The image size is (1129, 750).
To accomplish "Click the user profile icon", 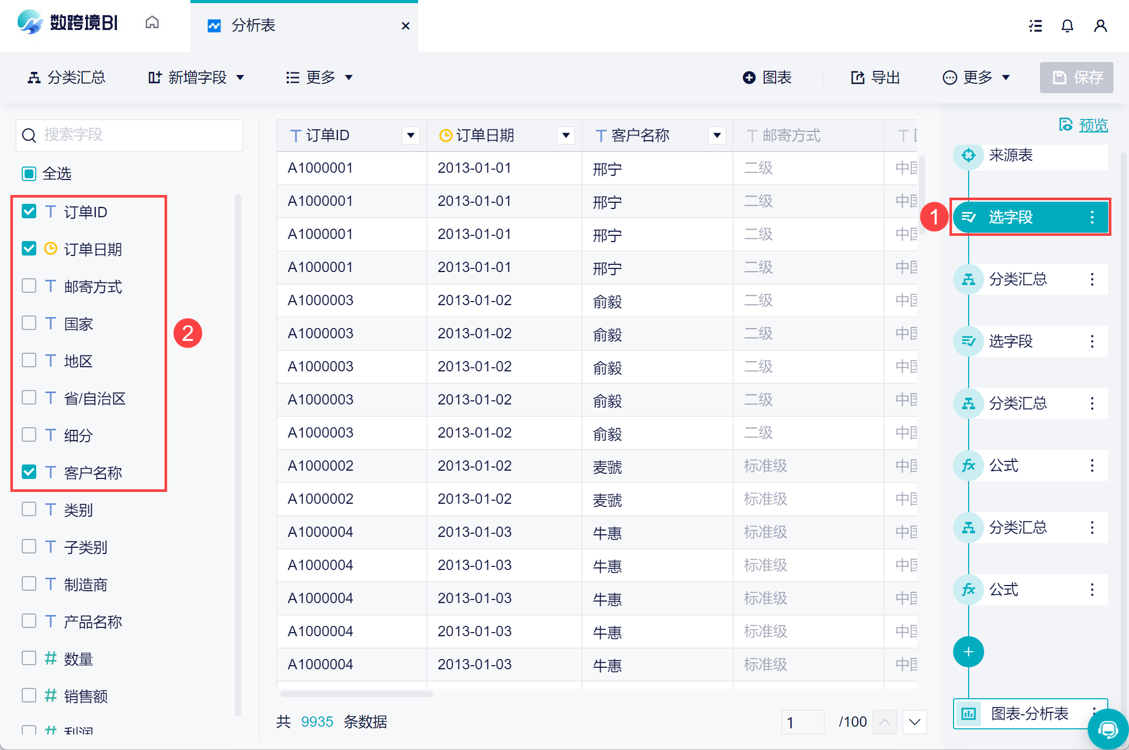I will pyautogui.click(x=1100, y=26).
